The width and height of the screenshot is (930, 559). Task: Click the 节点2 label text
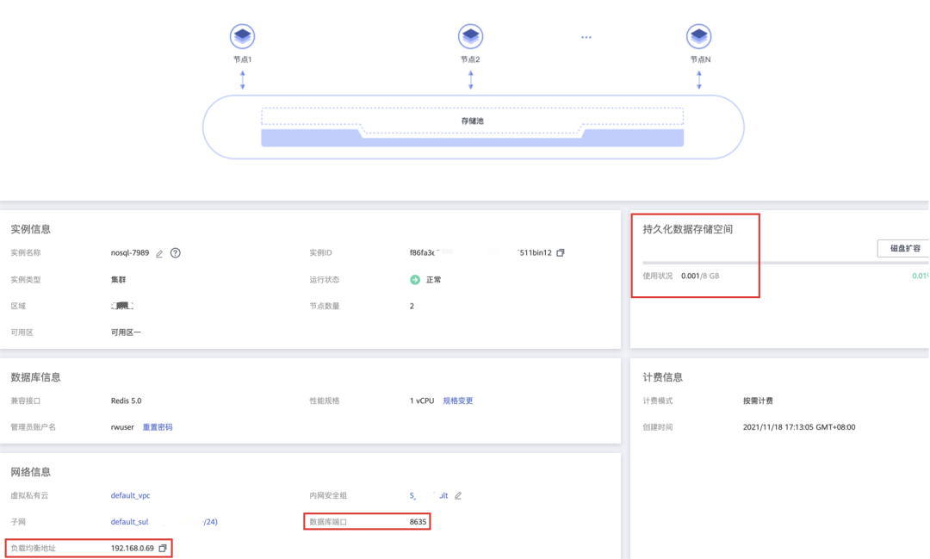(x=470, y=59)
